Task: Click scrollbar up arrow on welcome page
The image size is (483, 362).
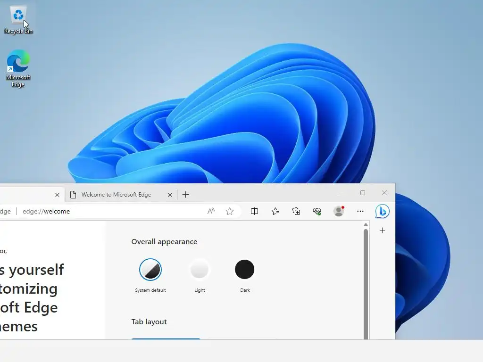Action: (366, 225)
